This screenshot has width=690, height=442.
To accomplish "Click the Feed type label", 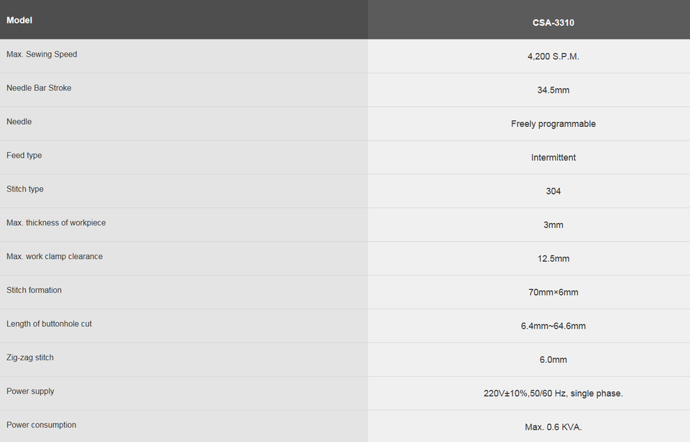I will click(x=24, y=156).
